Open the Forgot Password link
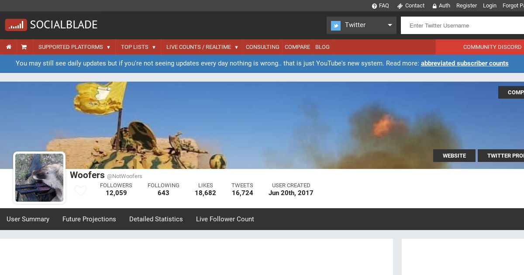The height and width of the screenshot is (275, 524). click(513, 6)
